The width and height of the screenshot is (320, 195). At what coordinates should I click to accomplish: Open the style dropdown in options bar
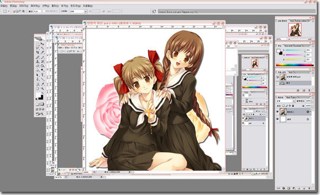[78, 12]
